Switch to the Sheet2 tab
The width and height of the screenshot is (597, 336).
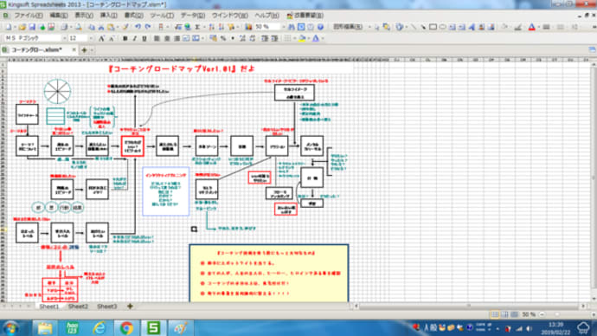tap(78, 307)
